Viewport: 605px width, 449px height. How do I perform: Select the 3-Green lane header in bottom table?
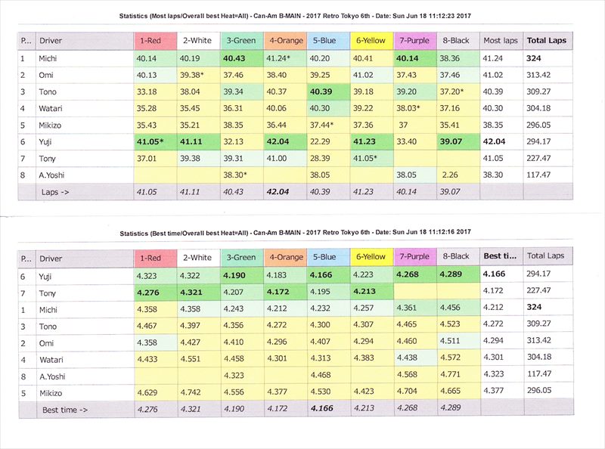(242, 257)
